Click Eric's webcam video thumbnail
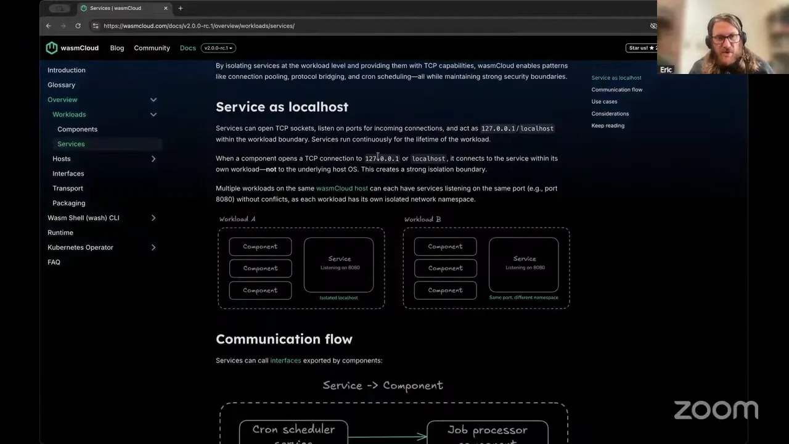 tap(723, 37)
